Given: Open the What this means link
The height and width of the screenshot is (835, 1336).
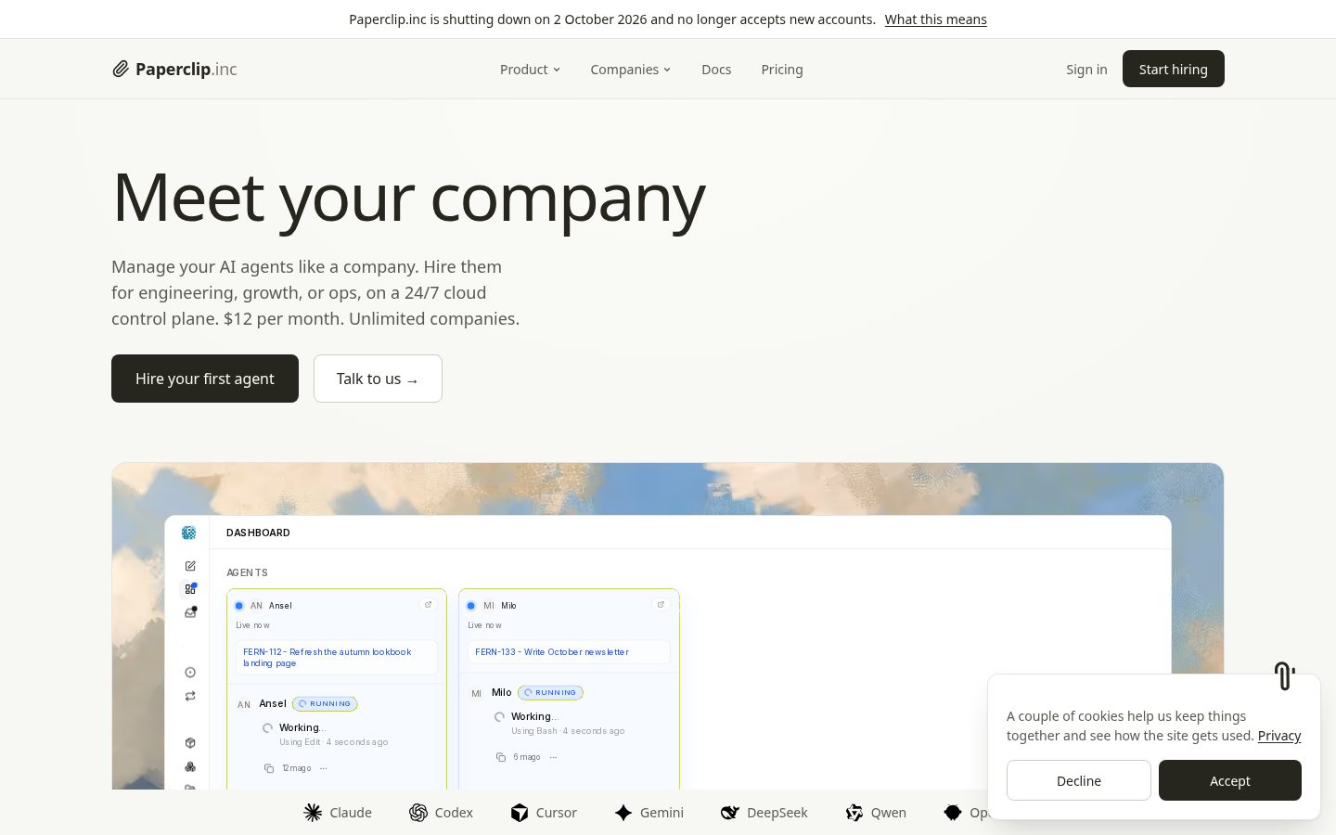Looking at the screenshot, I should point(935,19).
